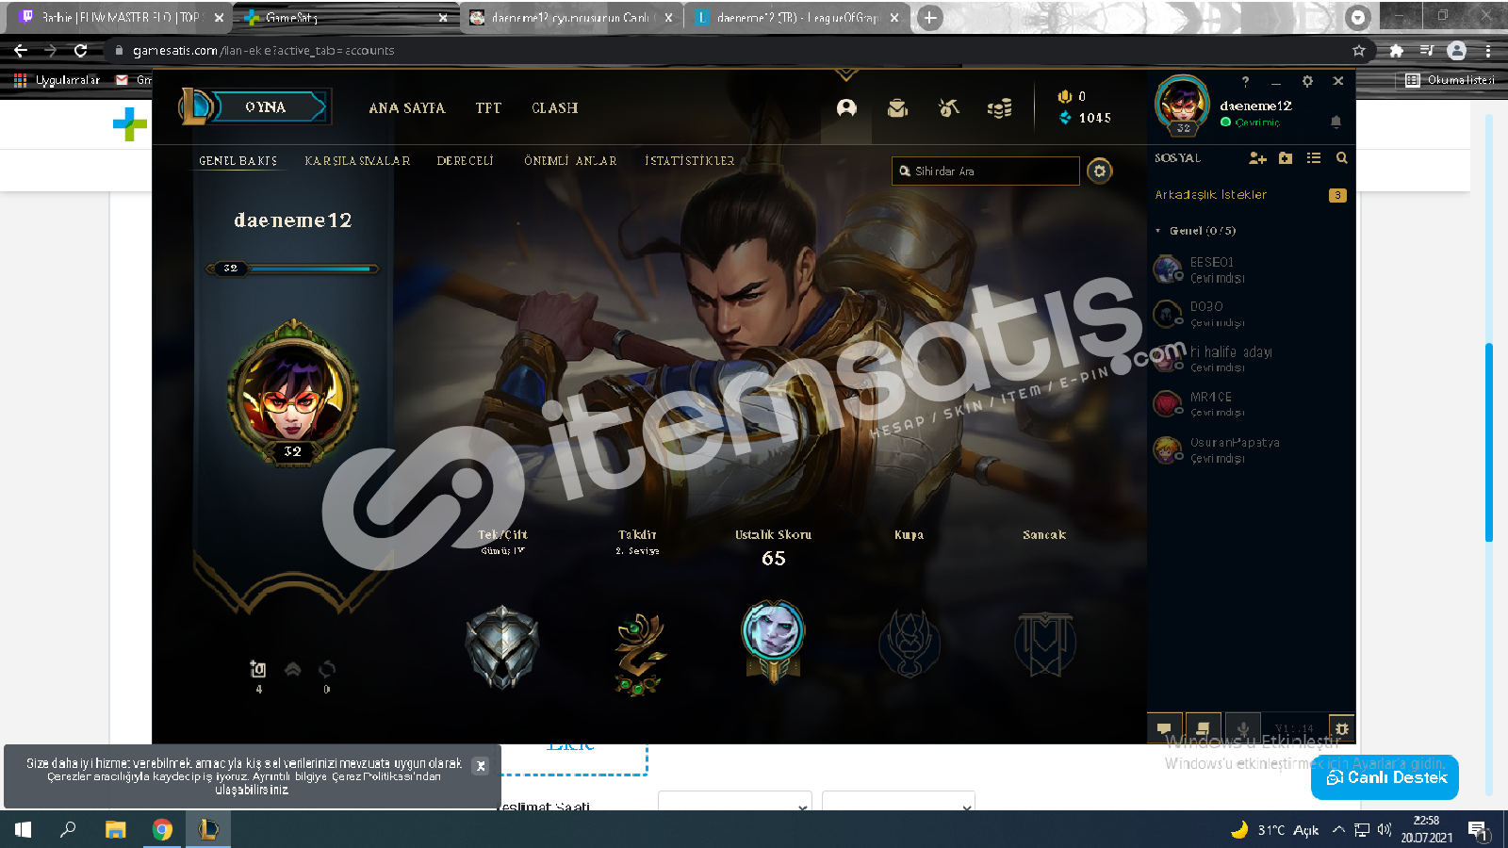The height and width of the screenshot is (848, 1508).
Task: Open the Loot hammer icon
Action: (948, 108)
